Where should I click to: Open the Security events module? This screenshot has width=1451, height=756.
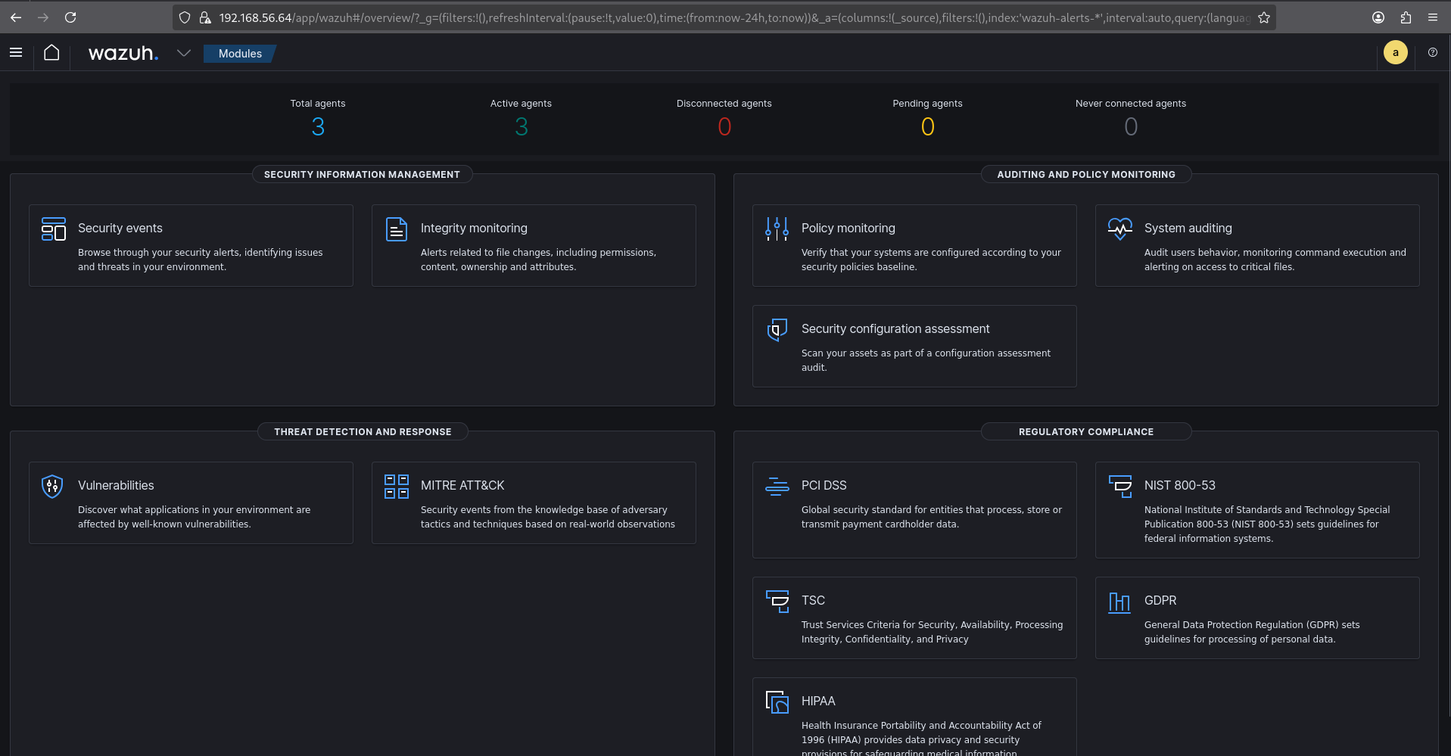191,245
